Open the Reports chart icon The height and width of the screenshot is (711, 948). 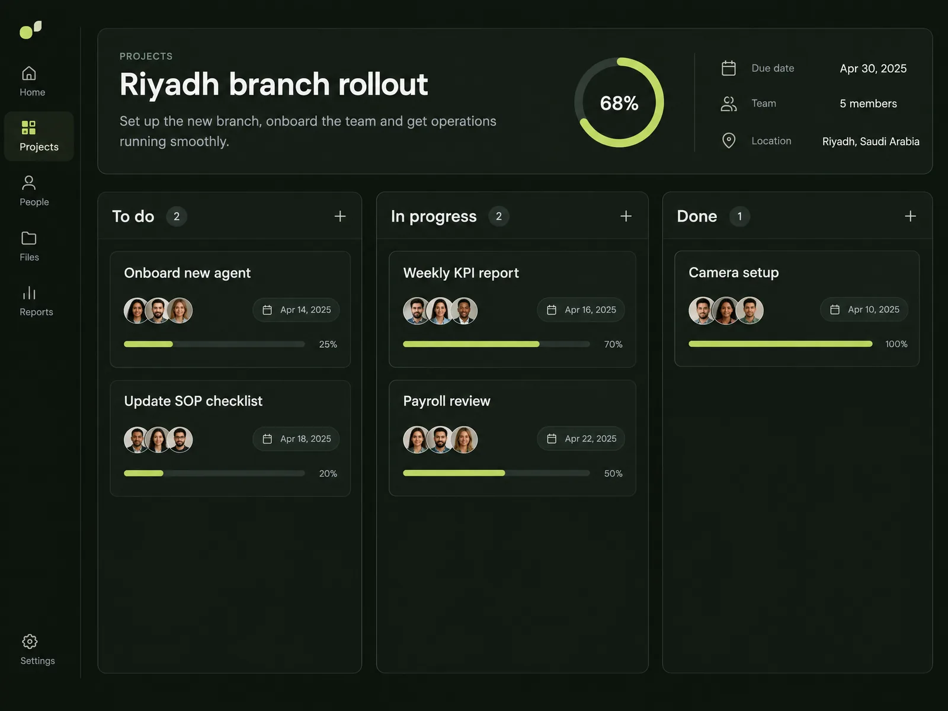29,293
